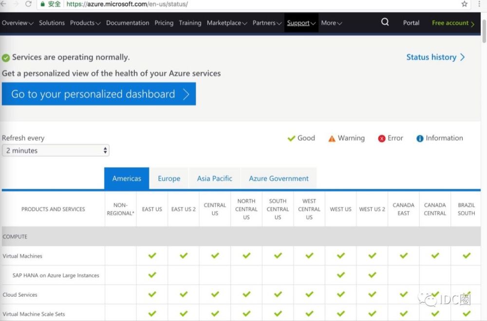Switch to the Azure Government tab
Image resolution: width=487 pixels, height=321 pixels.
pyautogui.click(x=279, y=178)
